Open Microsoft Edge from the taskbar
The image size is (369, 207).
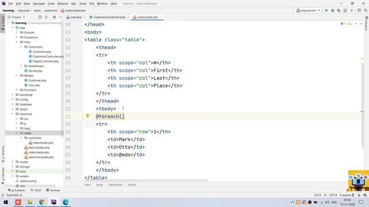point(66,202)
